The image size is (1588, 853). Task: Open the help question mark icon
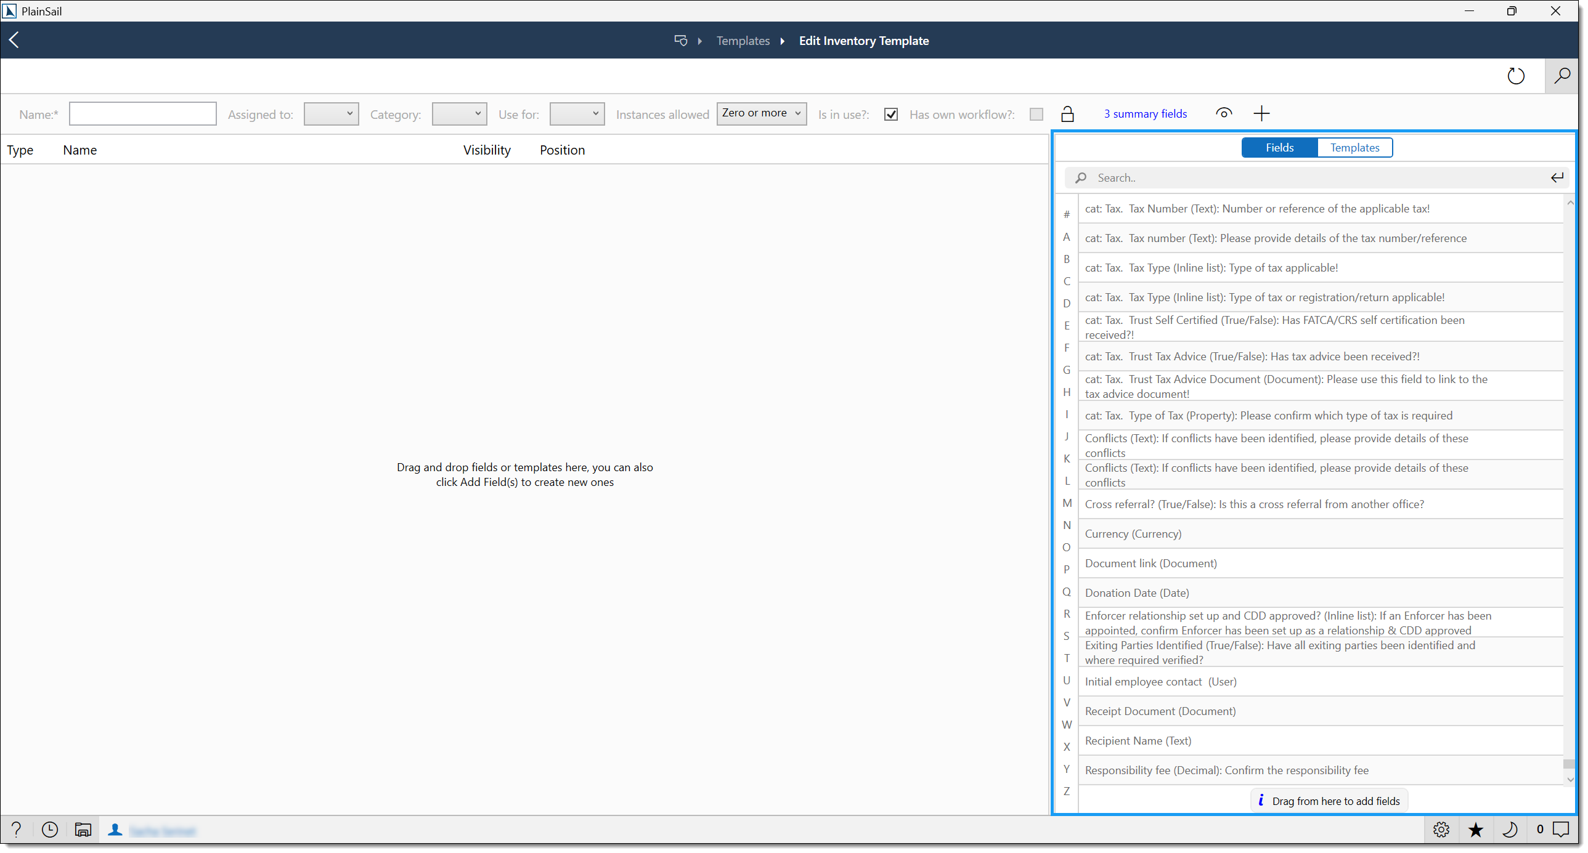(x=17, y=830)
